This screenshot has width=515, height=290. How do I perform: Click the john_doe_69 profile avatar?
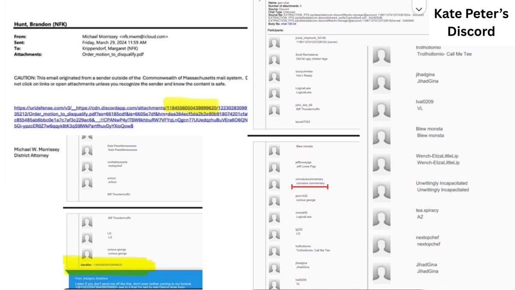(274, 110)
